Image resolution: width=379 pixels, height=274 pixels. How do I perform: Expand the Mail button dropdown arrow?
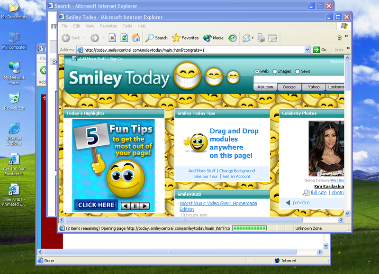[x=253, y=38]
